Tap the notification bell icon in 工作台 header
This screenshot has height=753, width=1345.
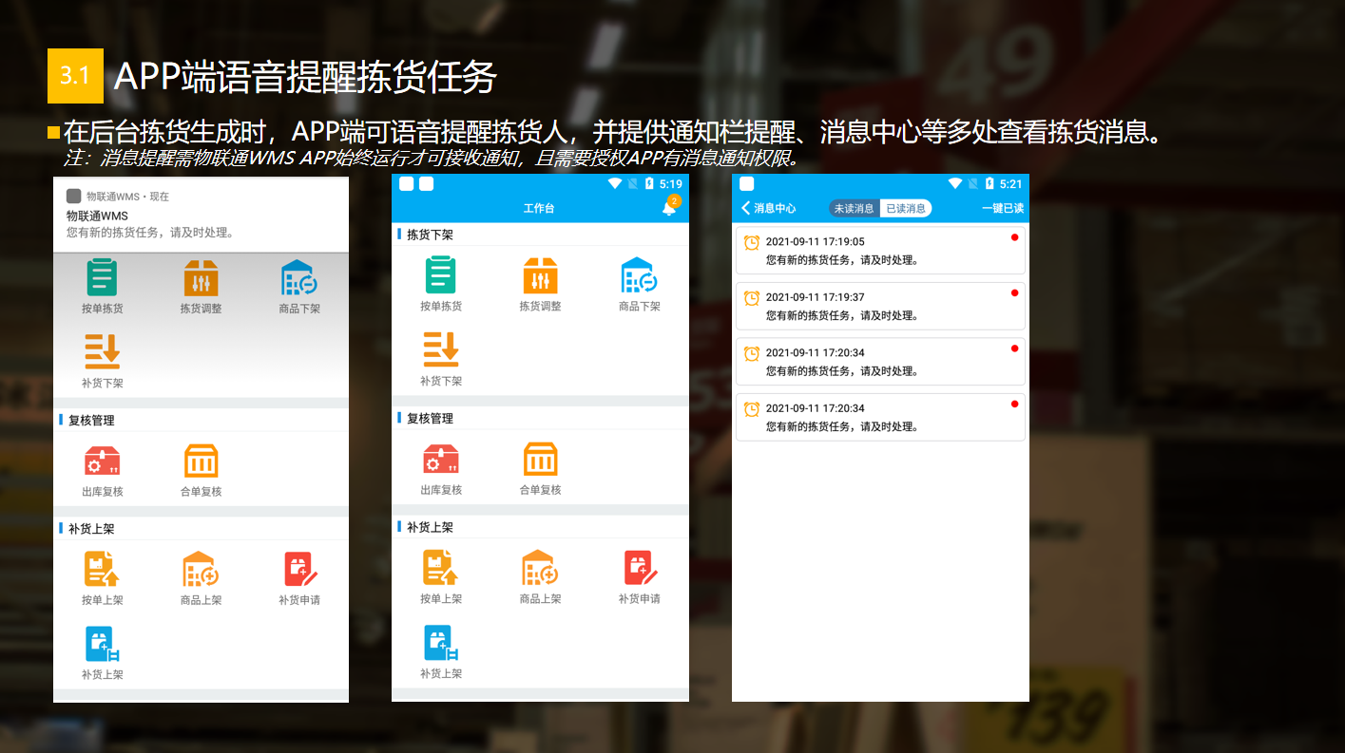(669, 208)
